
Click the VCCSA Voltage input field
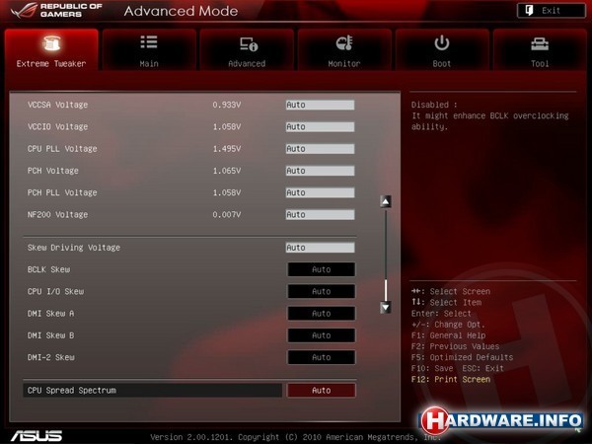pyautogui.click(x=320, y=105)
